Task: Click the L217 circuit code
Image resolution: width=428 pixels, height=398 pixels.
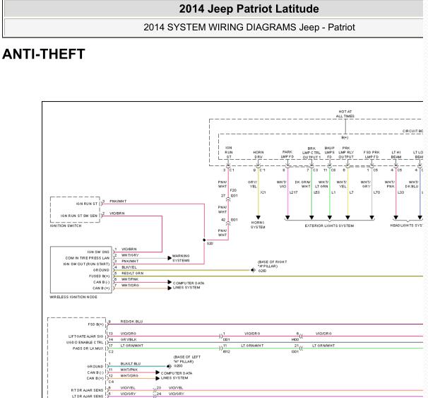Action: [293, 192]
